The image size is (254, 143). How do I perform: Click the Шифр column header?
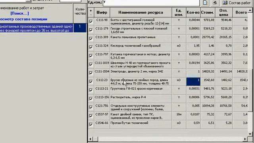[x=102, y=12]
